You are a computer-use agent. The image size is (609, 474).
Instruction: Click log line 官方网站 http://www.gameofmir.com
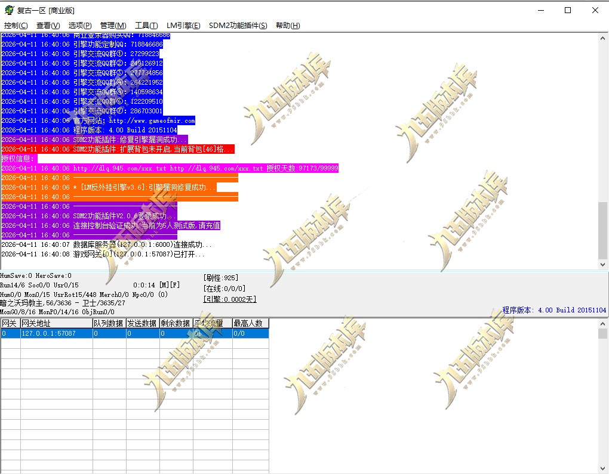click(99, 120)
